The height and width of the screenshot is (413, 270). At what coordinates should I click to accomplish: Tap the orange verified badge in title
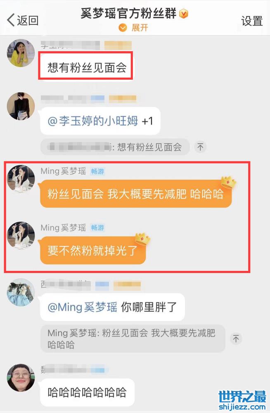(184, 14)
